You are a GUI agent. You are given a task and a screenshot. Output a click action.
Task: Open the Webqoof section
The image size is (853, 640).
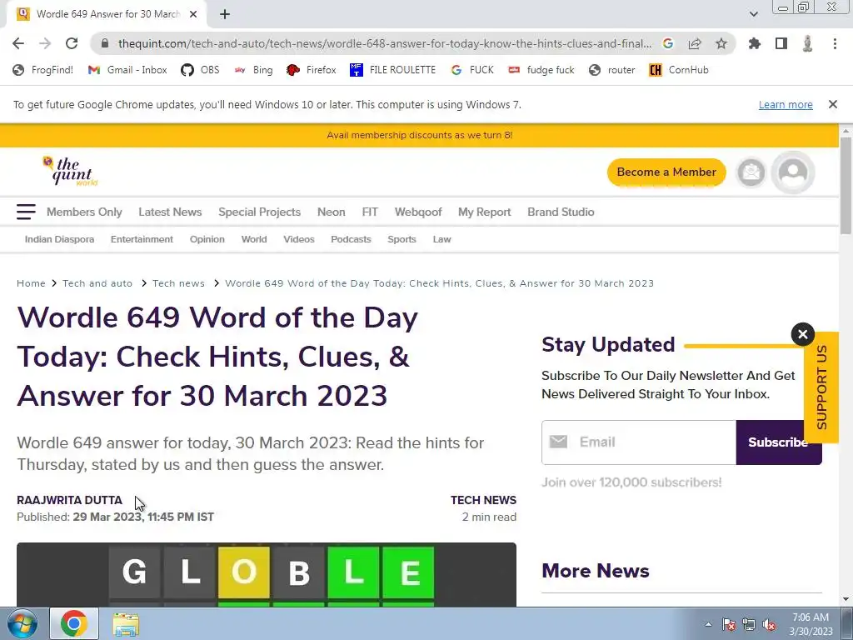tap(418, 212)
